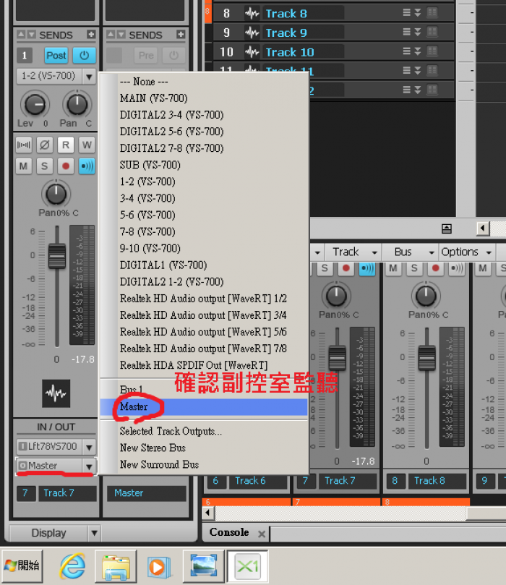This screenshot has height=585, width=506.
Task: Click the stereo/mono interleave icon in inspector
Action: pos(24,145)
